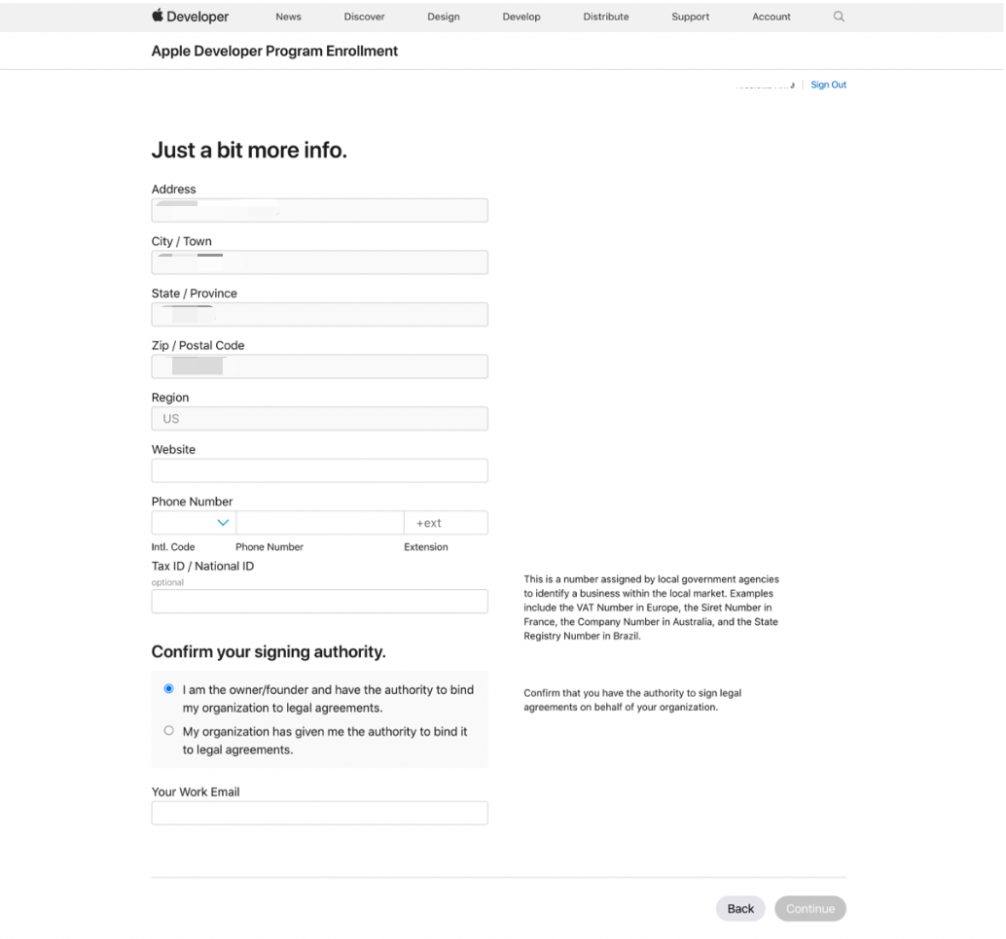
Task: Click the 'Confirm your signing authority.' heading
Action: pos(269,652)
